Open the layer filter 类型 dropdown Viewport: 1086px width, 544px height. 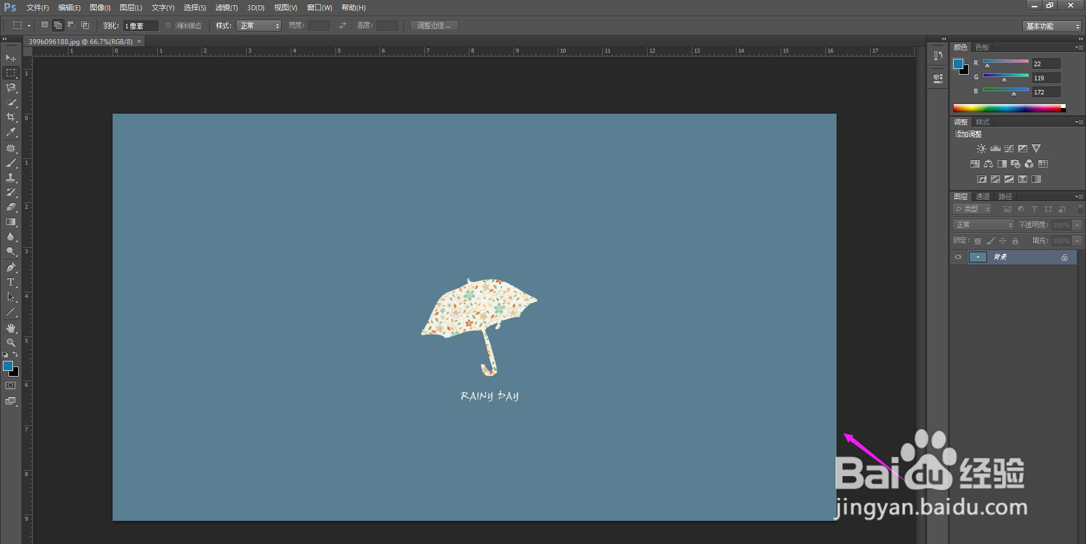pyautogui.click(x=972, y=209)
